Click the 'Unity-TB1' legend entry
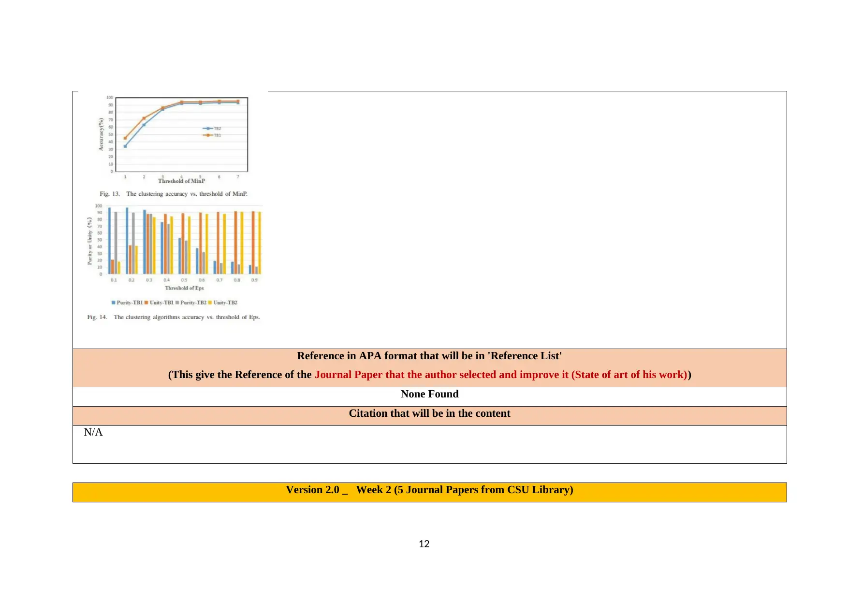 (x=159, y=303)
